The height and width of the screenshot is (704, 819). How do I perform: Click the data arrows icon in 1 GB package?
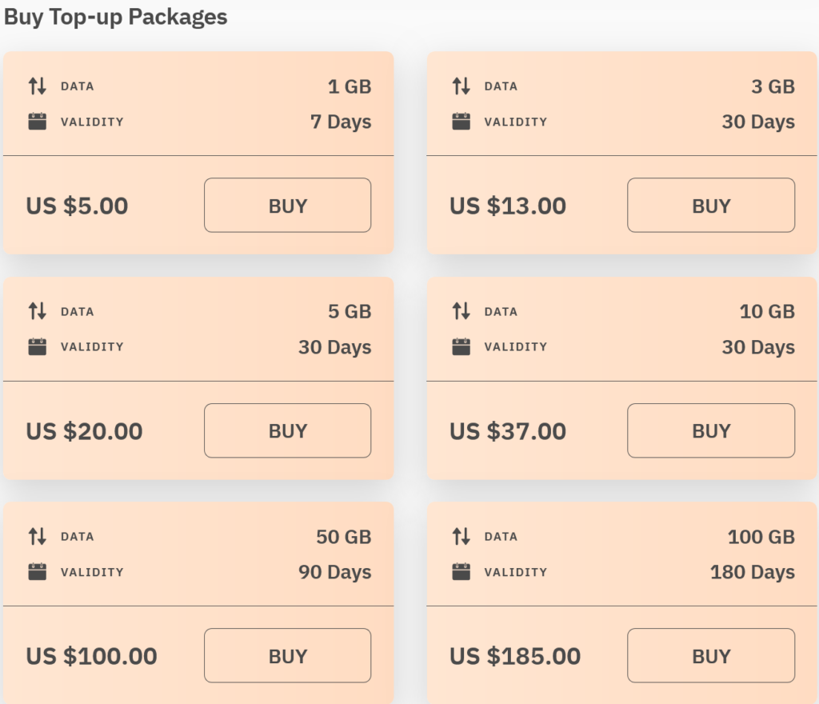pyautogui.click(x=38, y=86)
